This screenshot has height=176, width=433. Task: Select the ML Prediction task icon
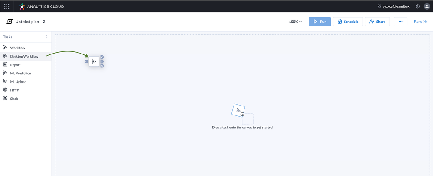[x=5, y=73]
